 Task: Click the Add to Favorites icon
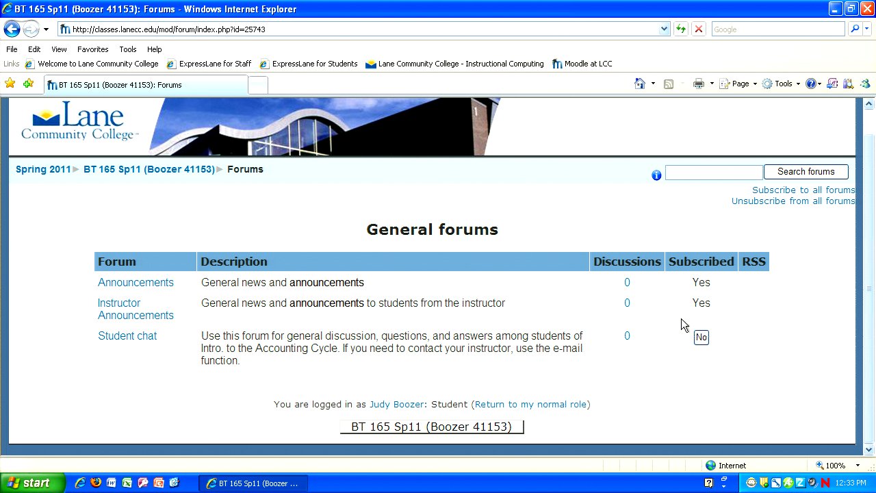[28, 84]
